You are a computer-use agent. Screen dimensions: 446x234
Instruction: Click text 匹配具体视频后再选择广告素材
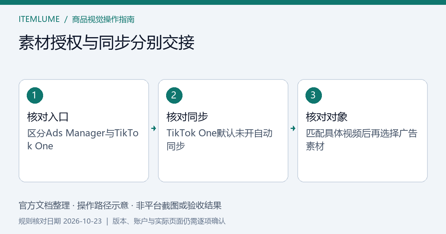point(362,139)
